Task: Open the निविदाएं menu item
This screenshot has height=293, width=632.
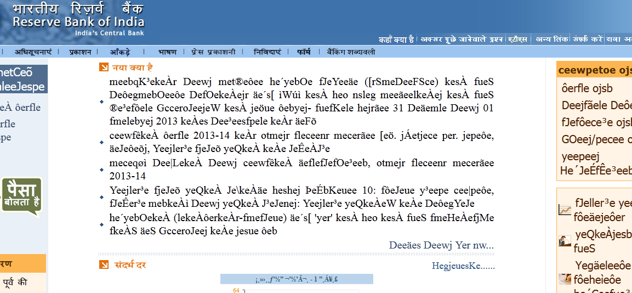Action: coord(267,52)
